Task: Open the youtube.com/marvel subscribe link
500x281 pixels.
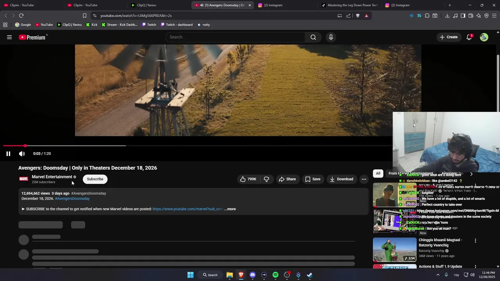Action: point(188,209)
